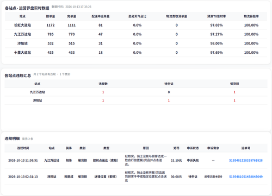272x196 pixels.
Task: Click 九江万达站 in the violation summary table
Action: pyautogui.click(x=38, y=92)
